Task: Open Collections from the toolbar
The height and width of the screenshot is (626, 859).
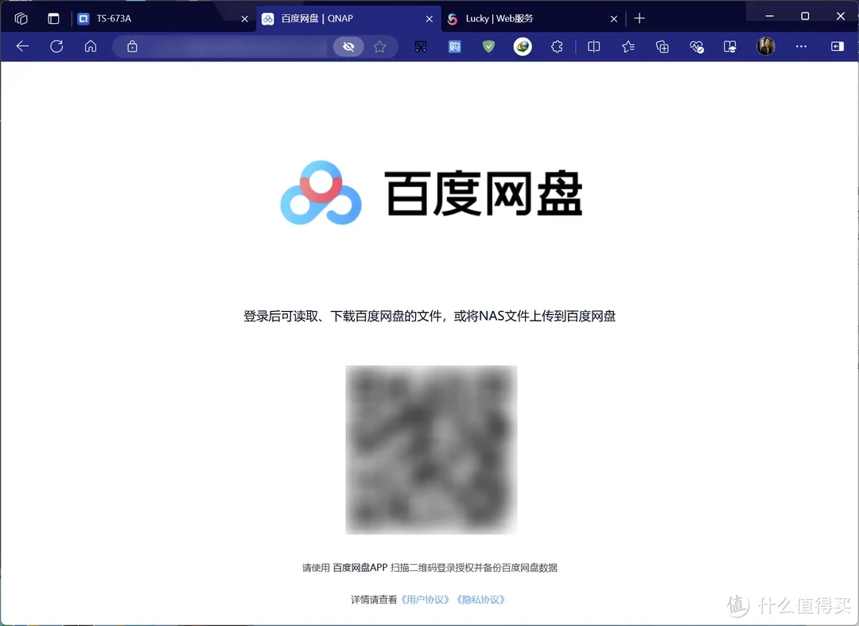Action: (x=662, y=46)
